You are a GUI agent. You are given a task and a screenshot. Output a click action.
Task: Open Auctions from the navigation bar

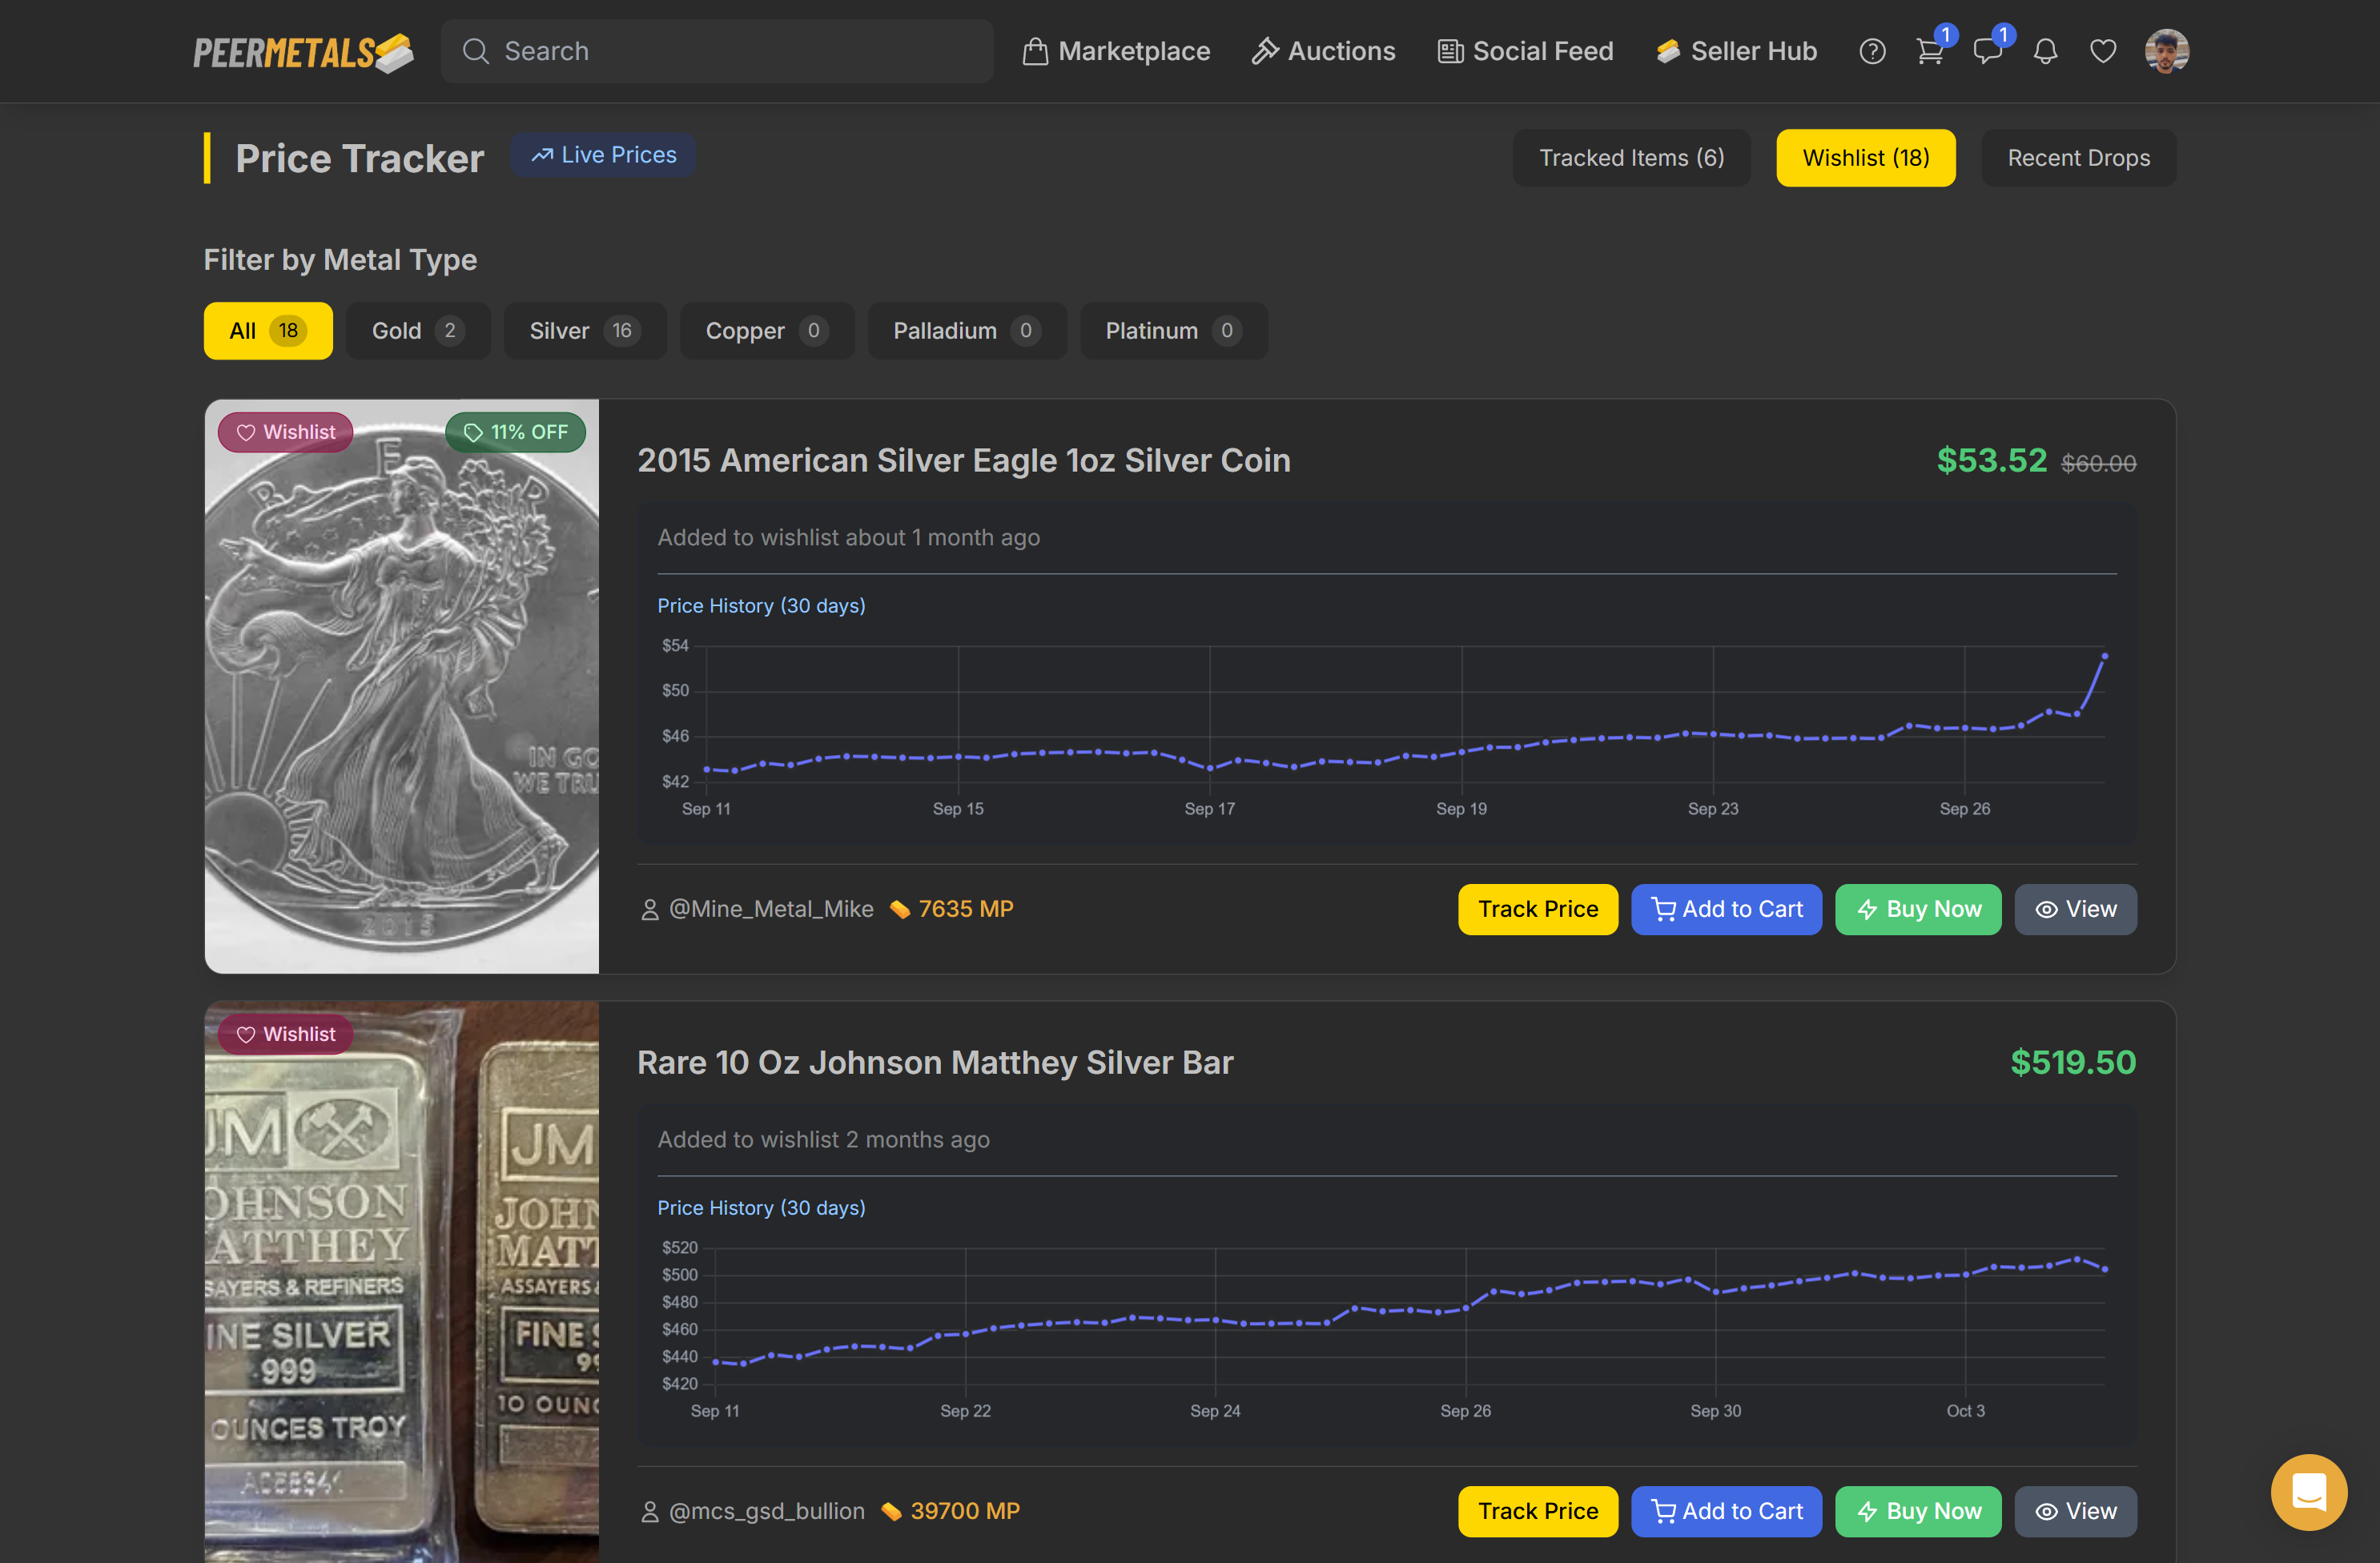(x=1323, y=51)
